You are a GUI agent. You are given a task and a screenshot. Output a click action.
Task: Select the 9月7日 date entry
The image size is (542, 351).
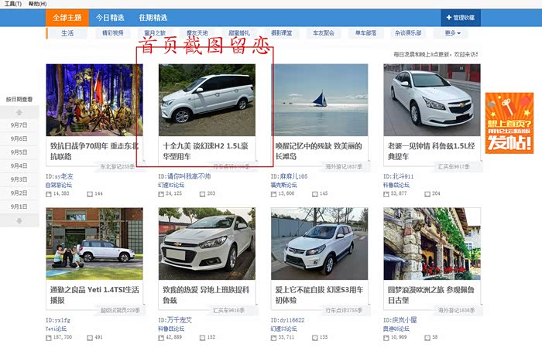coord(19,124)
